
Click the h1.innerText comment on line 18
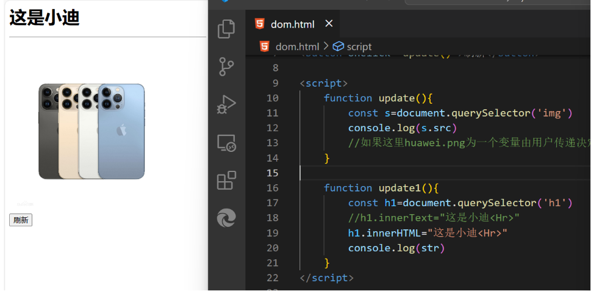434,218
